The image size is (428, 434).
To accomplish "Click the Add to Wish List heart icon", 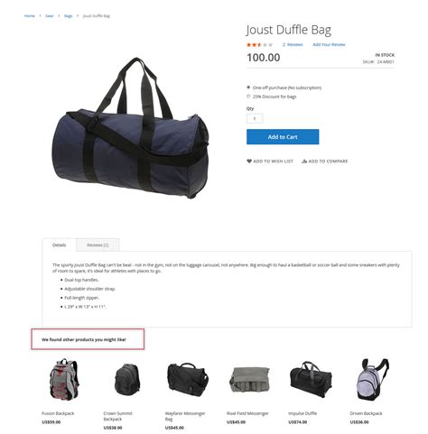I will [249, 162].
